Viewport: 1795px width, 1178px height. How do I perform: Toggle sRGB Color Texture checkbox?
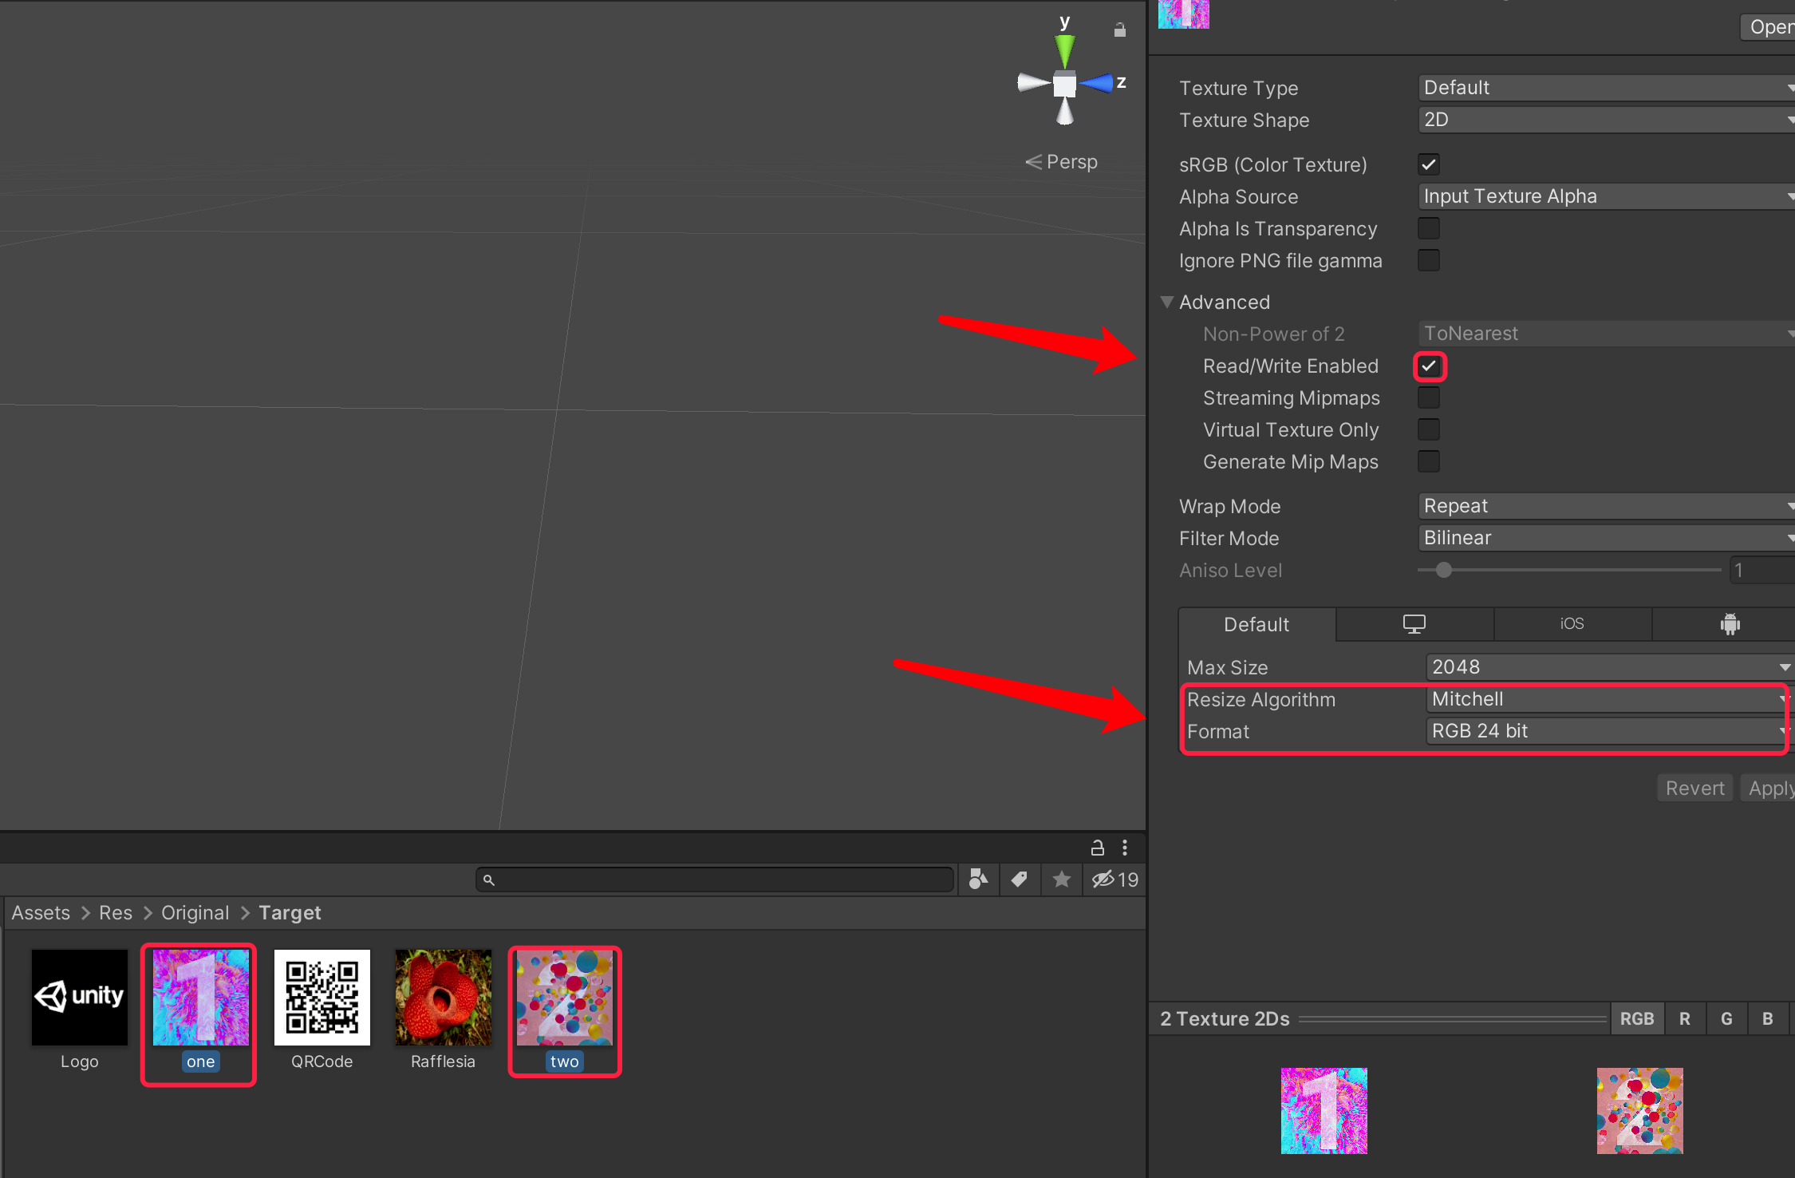[x=1429, y=165]
